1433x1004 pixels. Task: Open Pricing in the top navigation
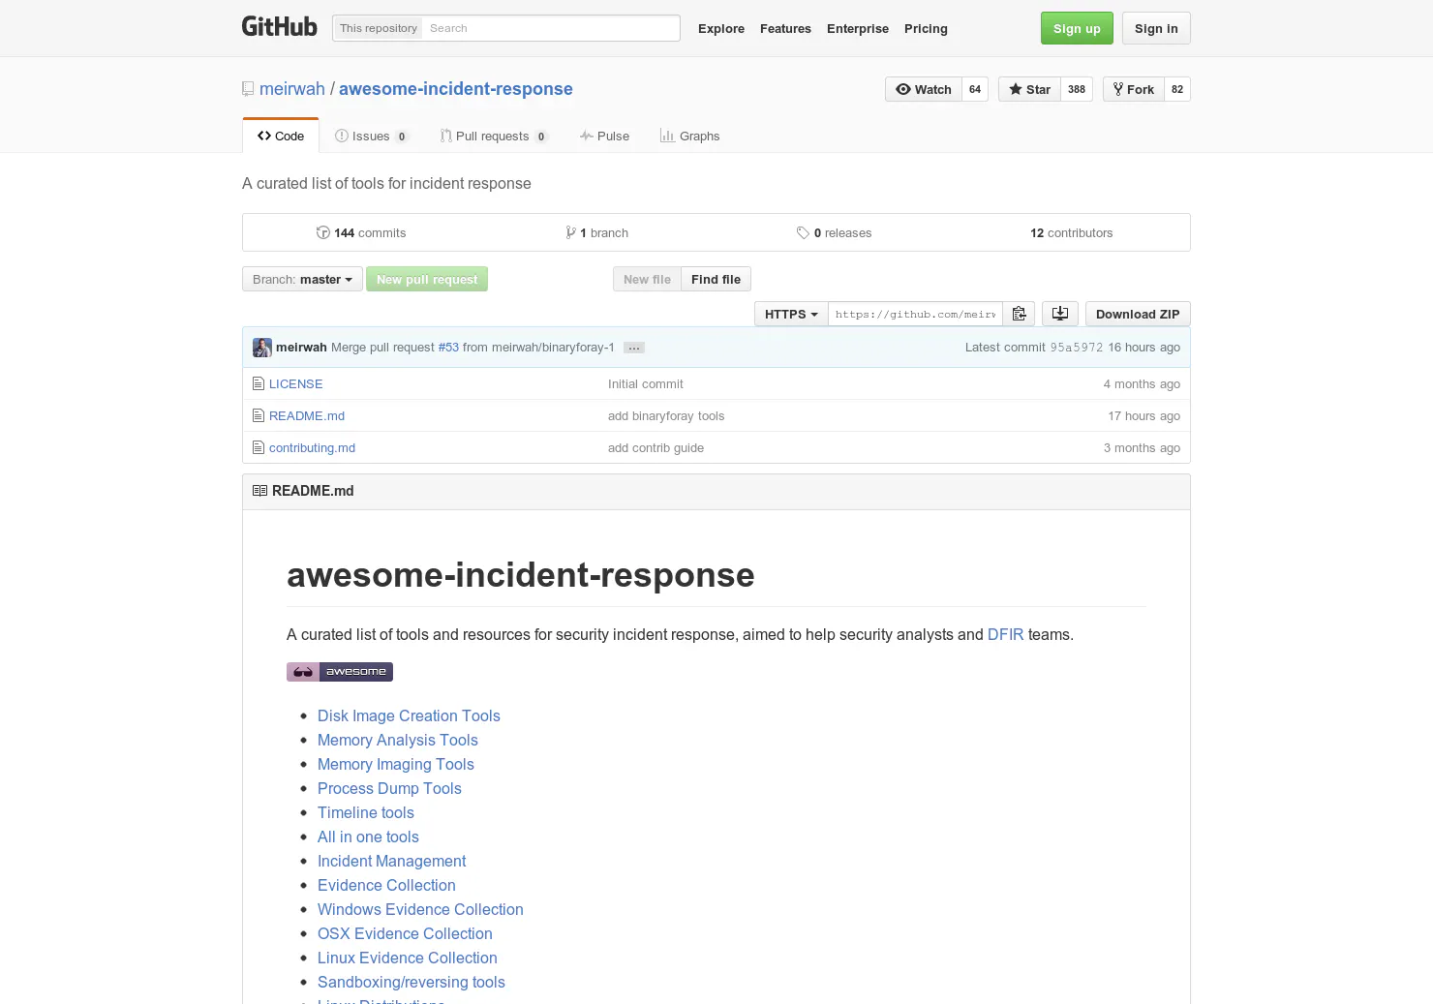tap(926, 28)
